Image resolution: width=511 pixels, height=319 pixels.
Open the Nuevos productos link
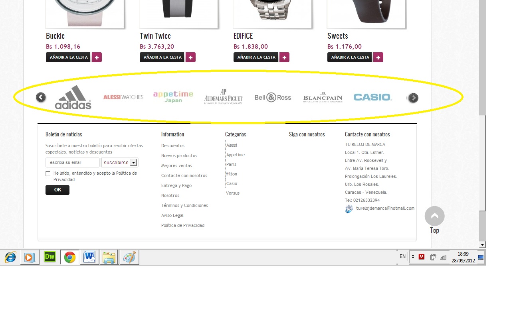[x=179, y=156]
